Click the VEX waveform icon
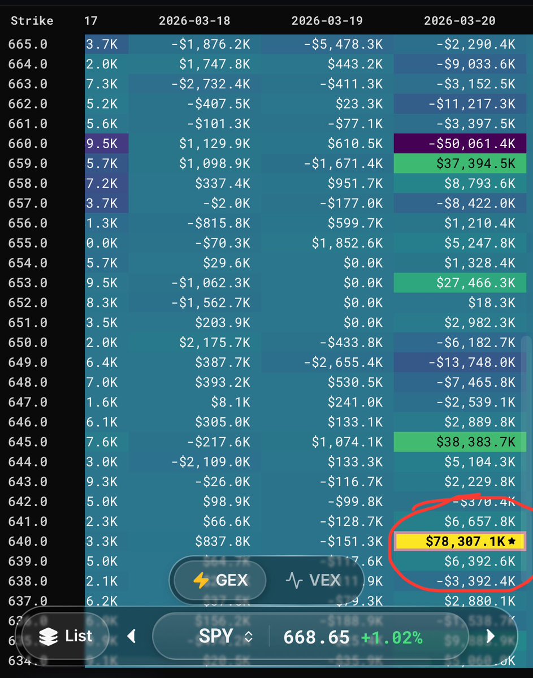 294,580
